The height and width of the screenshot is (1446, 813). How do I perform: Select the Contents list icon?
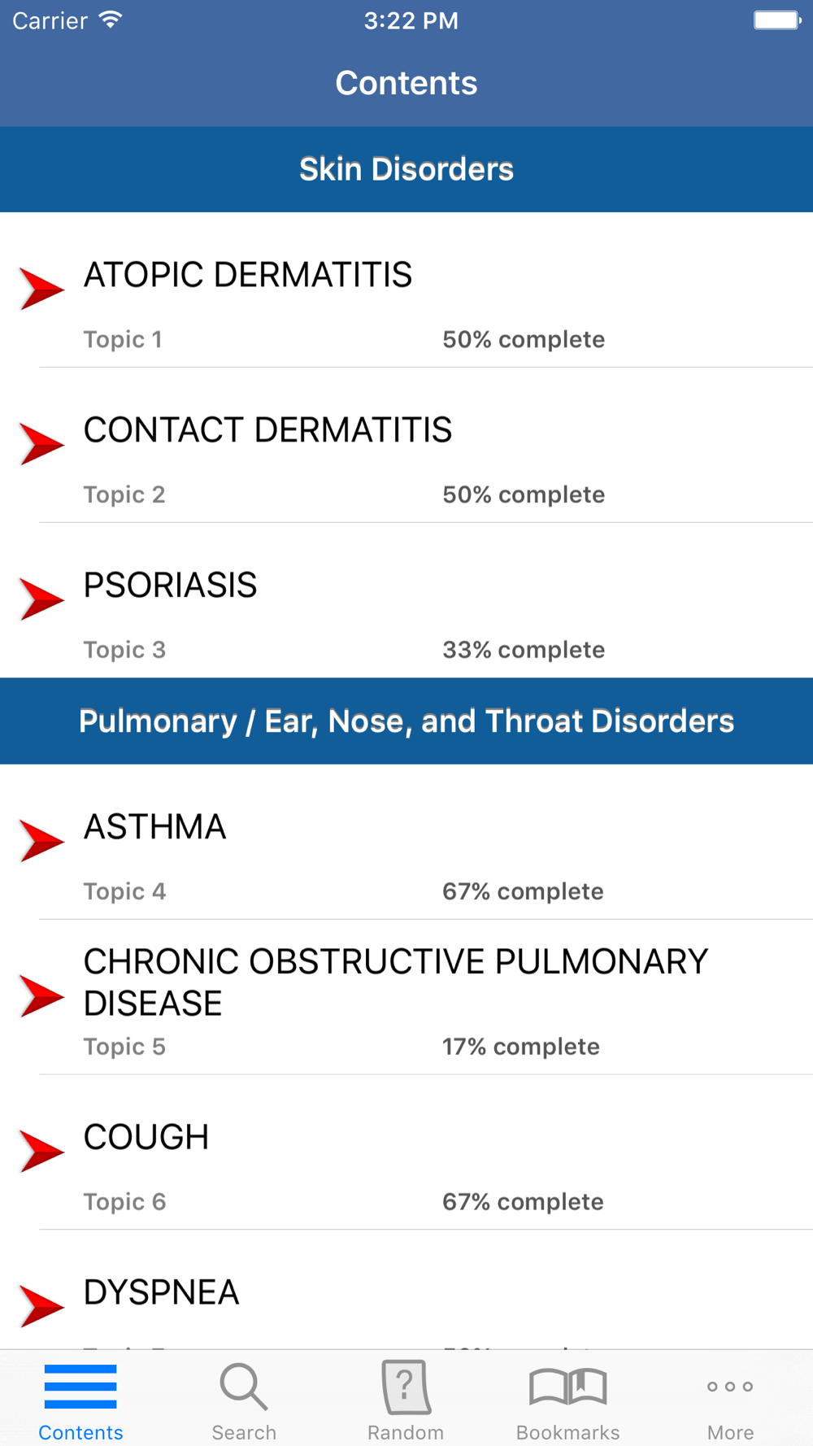click(80, 1387)
